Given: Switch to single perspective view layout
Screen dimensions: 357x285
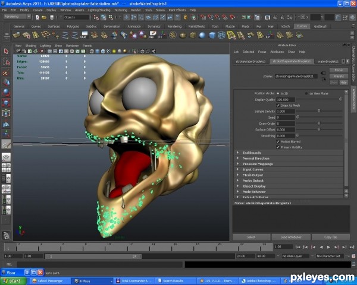Looking at the screenshot, I should click(6, 157).
